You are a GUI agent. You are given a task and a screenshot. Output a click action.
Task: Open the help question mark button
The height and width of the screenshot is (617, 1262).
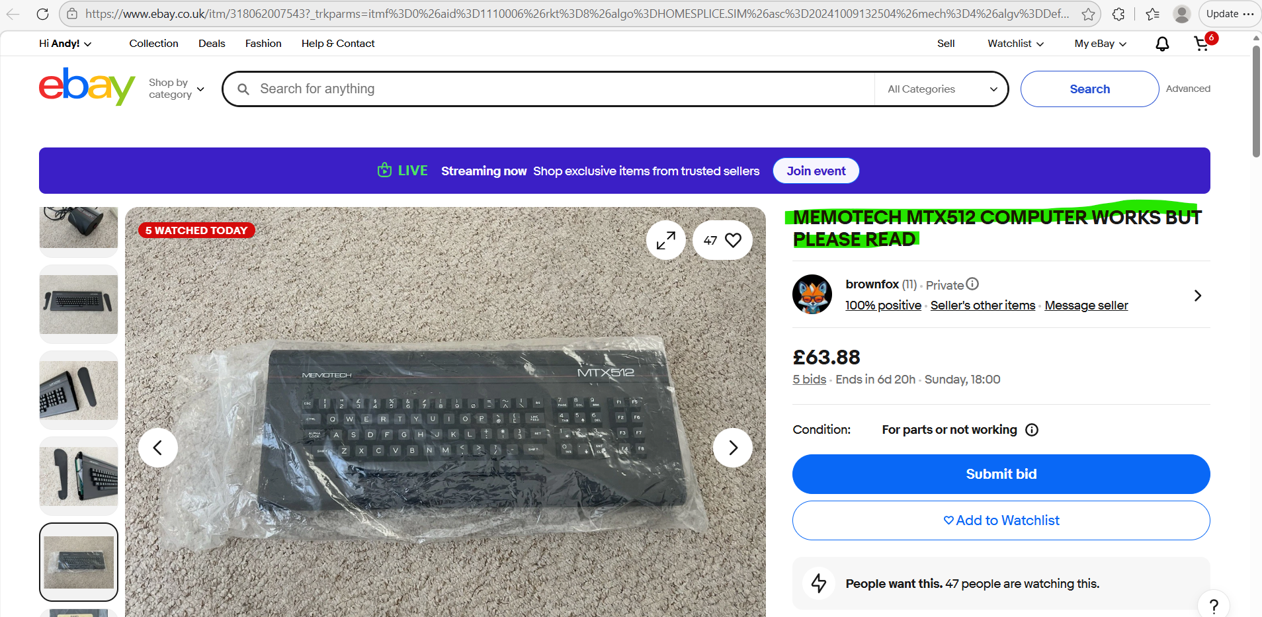point(1213,605)
